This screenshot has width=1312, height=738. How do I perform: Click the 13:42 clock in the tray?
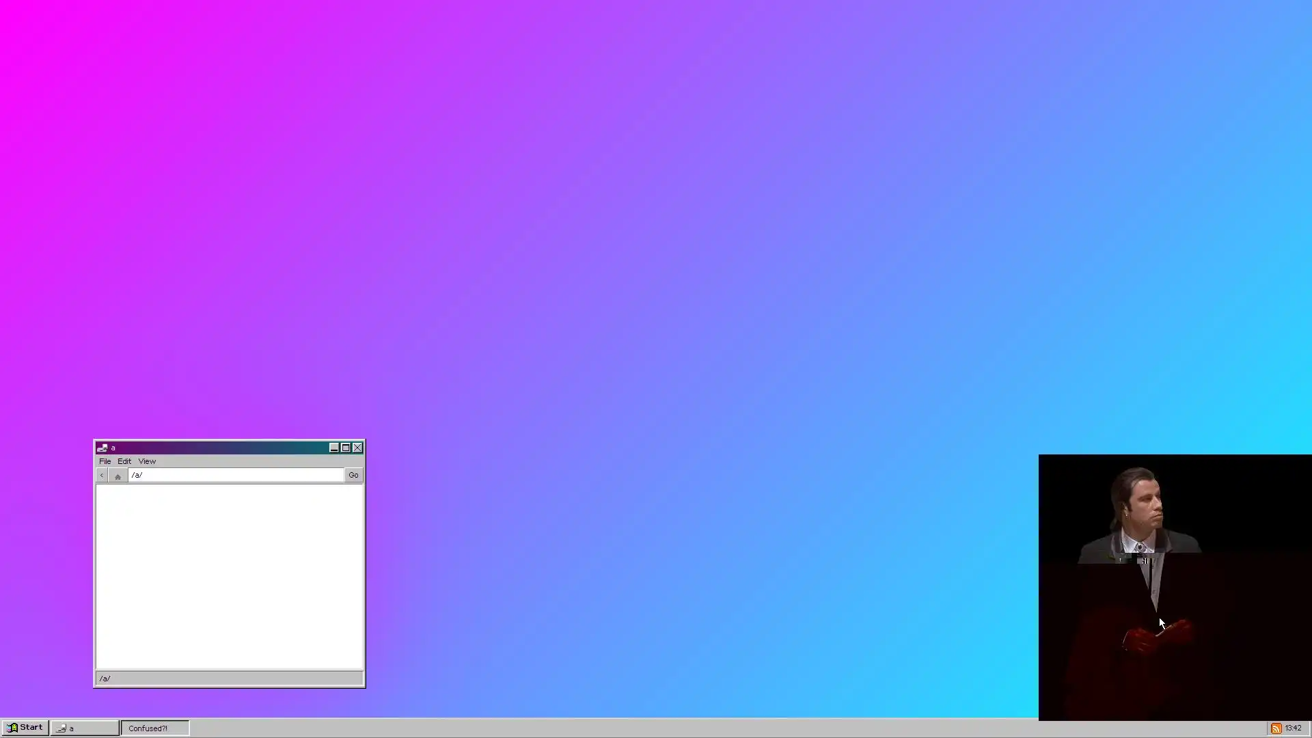pyautogui.click(x=1293, y=728)
